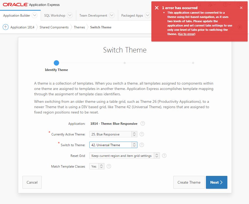This screenshot has height=204, width=249.
Task: Expand the SQL Workshop dropdown arrow
Action: (70, 15)
